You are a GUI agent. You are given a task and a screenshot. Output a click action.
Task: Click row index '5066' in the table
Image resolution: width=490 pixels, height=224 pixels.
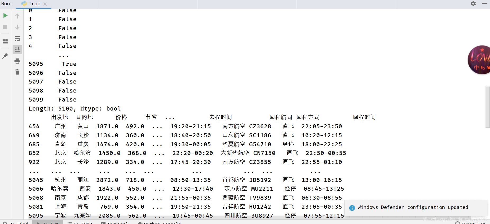36,189
